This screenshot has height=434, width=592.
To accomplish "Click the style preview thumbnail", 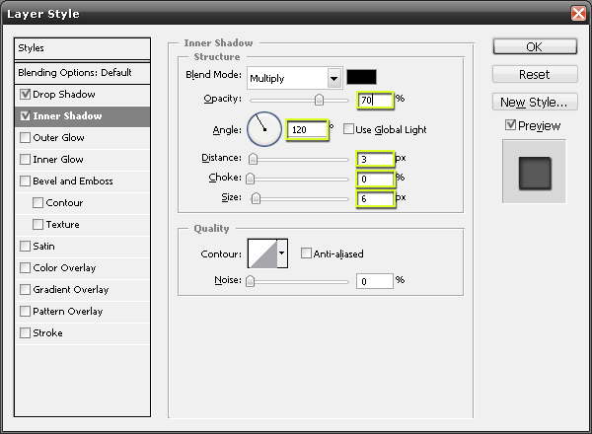I will tap(534, 172).
